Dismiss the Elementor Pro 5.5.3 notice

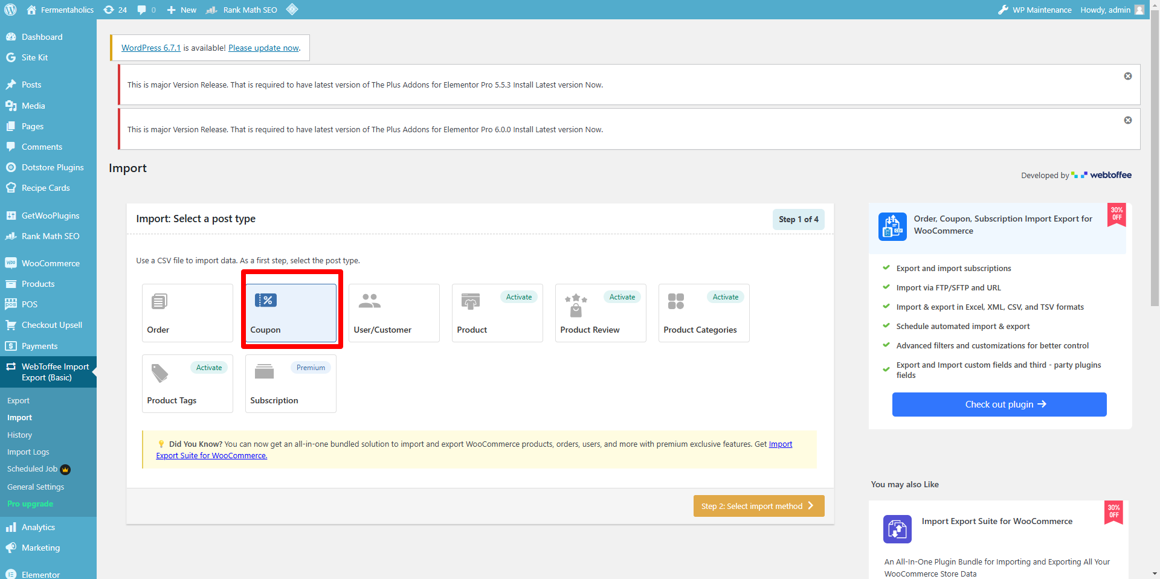(1127, 76)
